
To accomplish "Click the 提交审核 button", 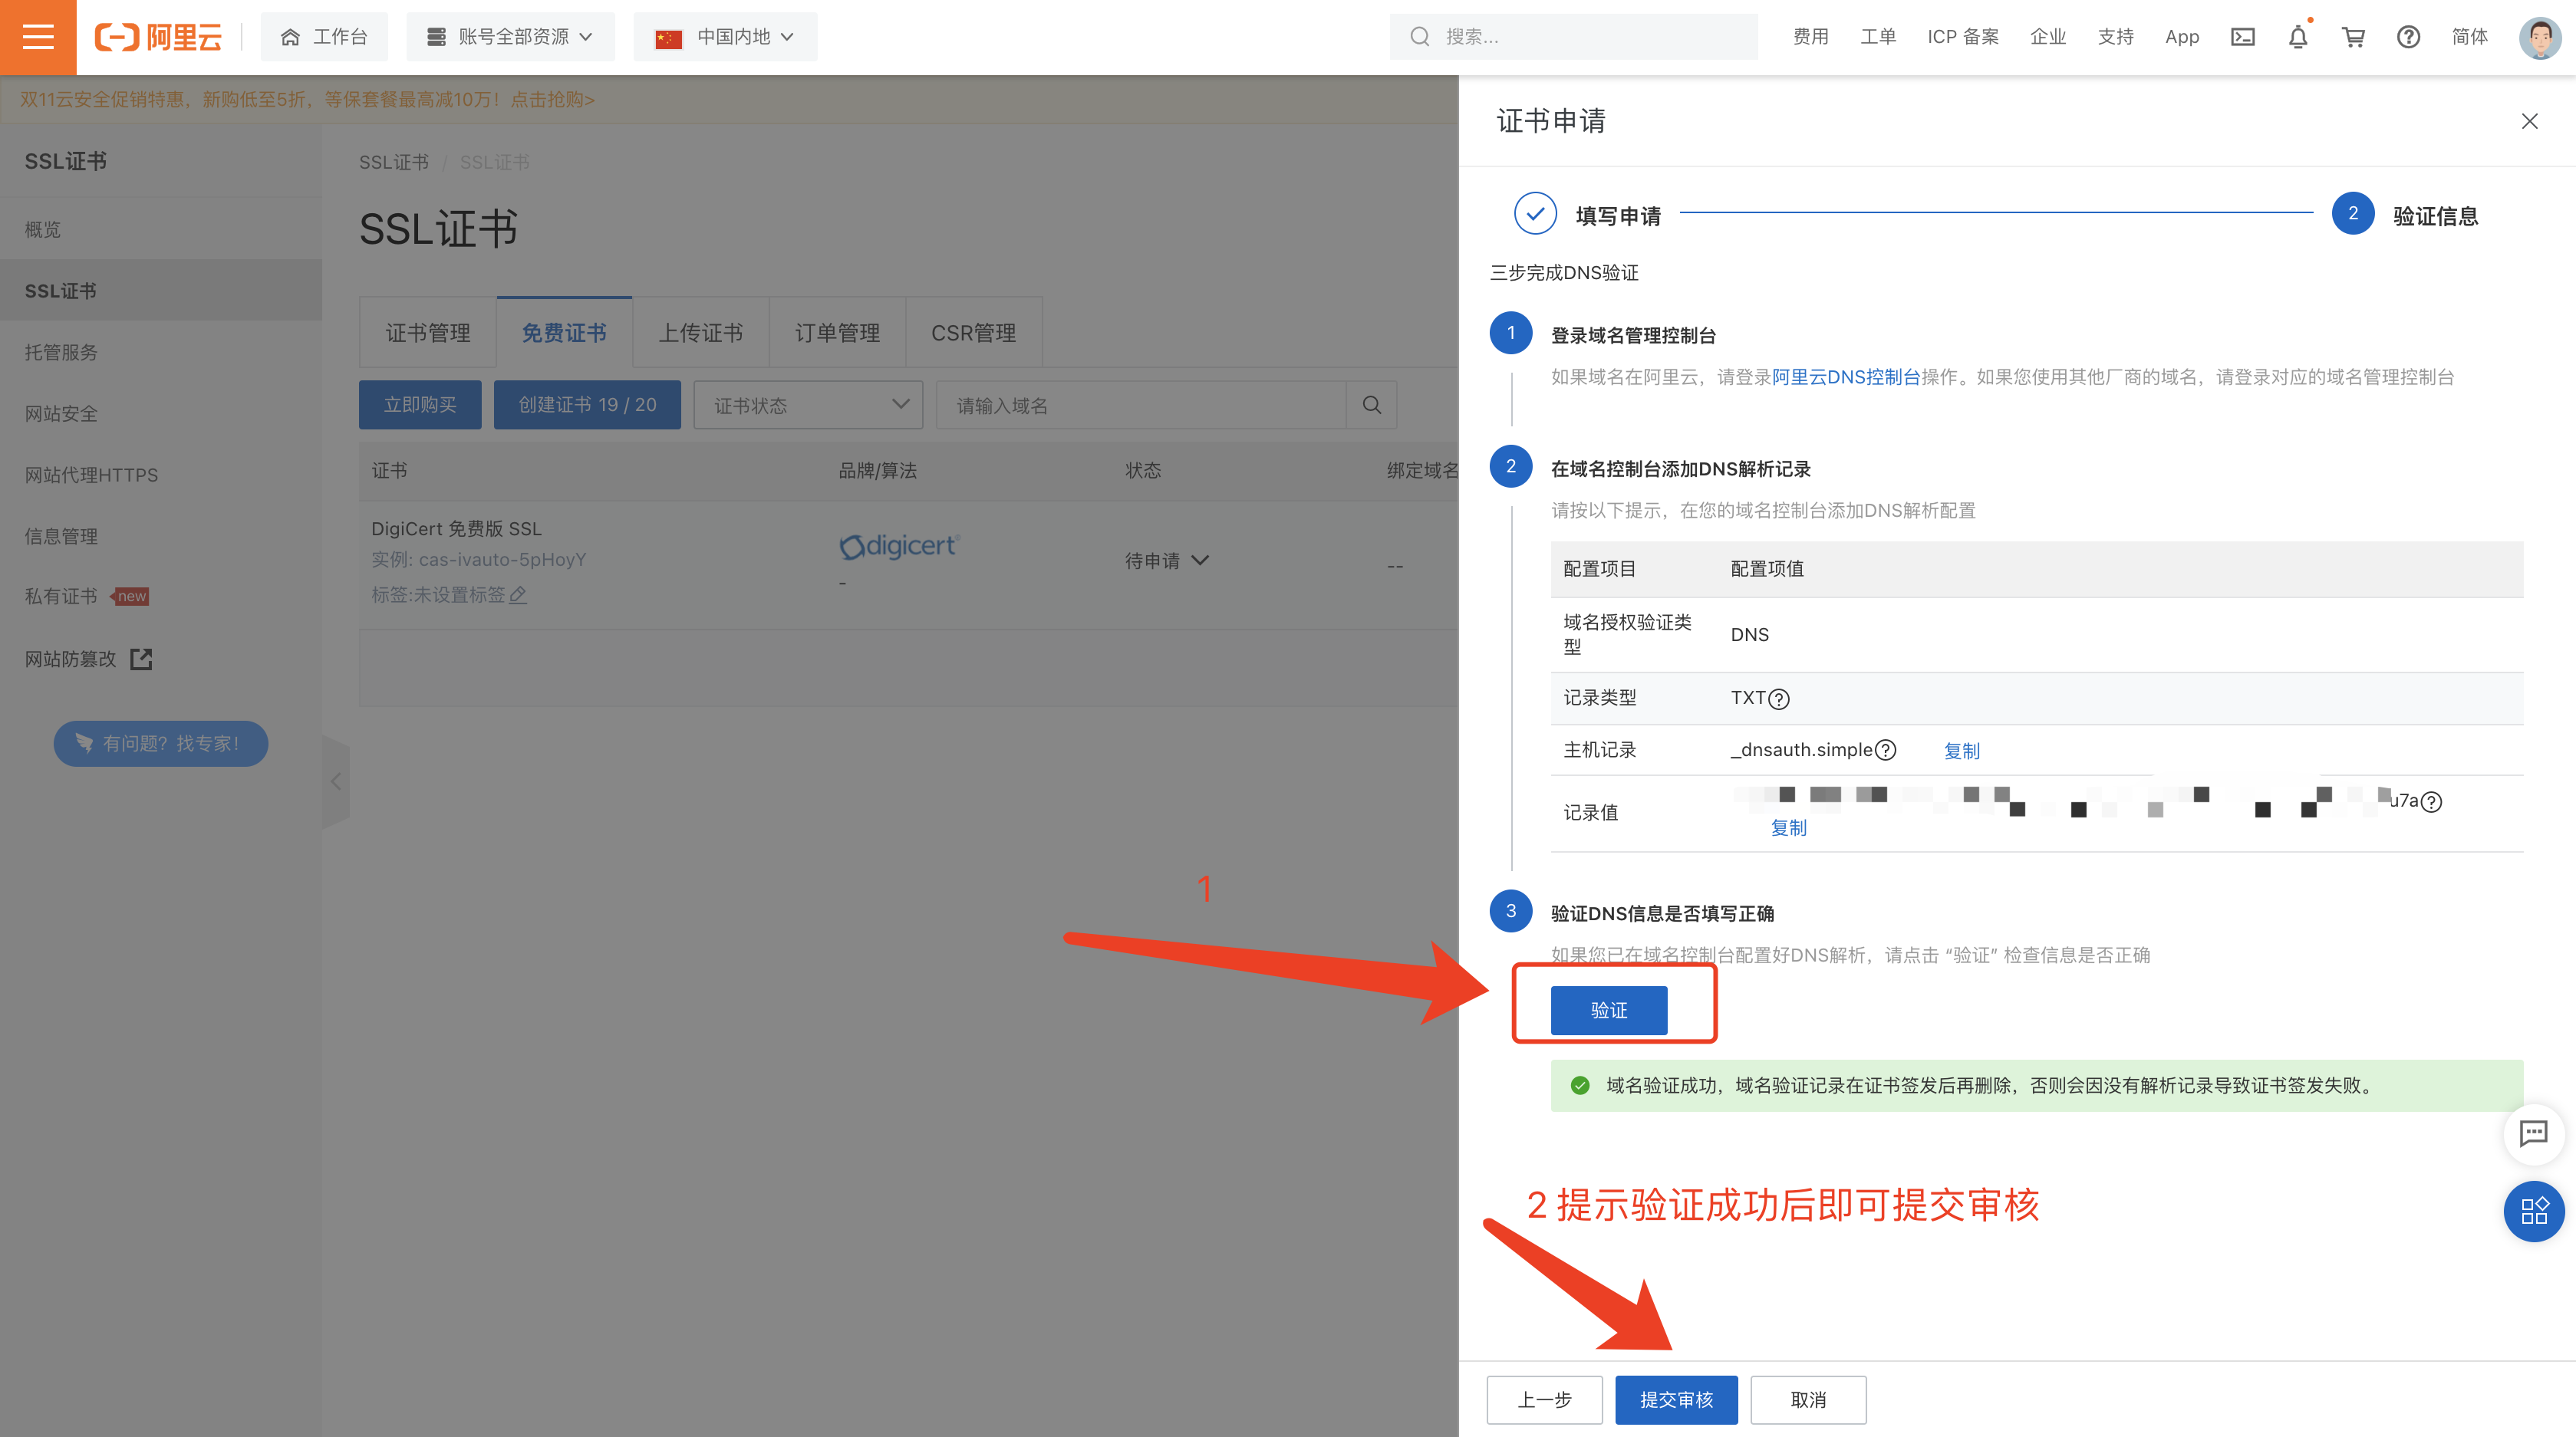I will [x=1676, y=1400].
